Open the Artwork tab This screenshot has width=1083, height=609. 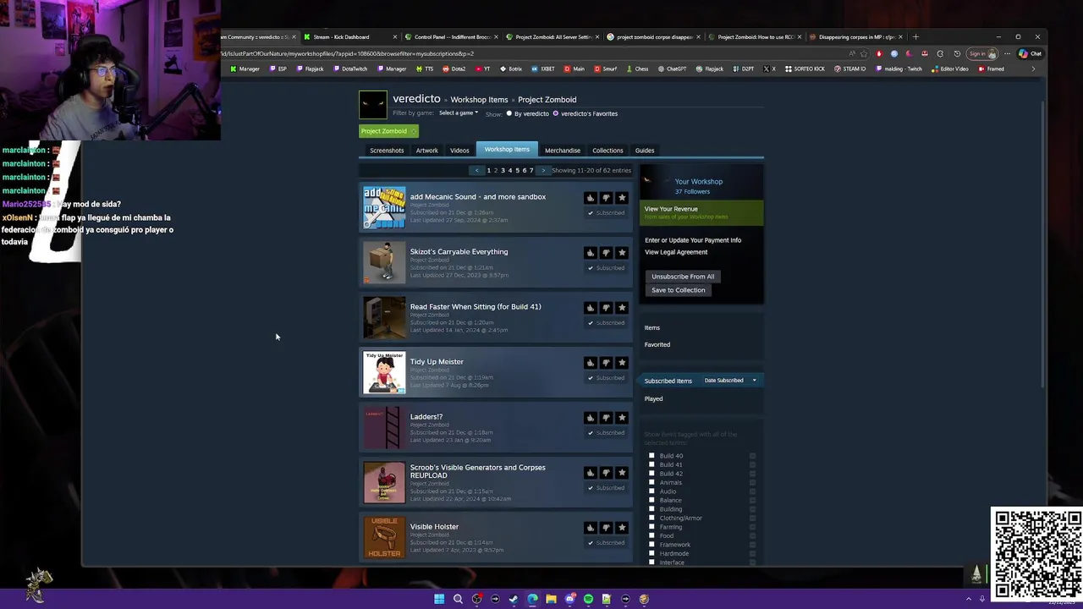pyautogui.click(x=426, y=151)
